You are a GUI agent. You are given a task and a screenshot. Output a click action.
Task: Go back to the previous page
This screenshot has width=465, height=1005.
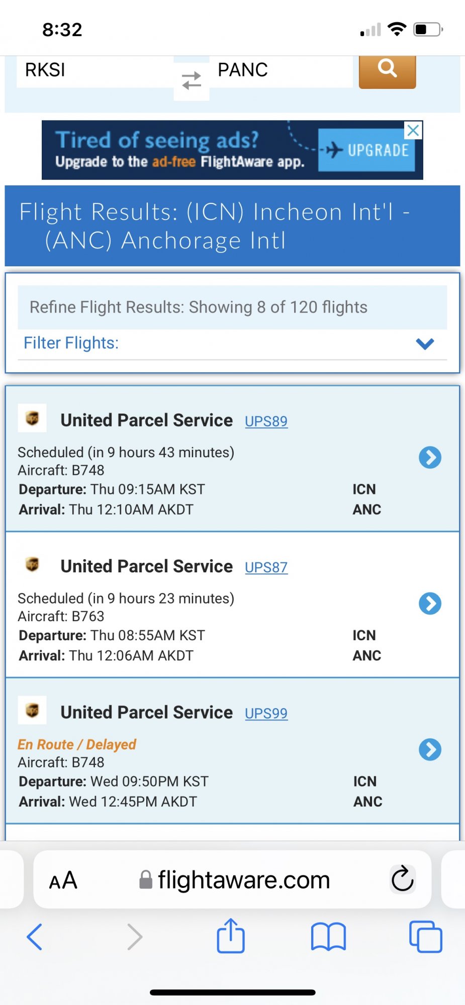pos(34,937)
